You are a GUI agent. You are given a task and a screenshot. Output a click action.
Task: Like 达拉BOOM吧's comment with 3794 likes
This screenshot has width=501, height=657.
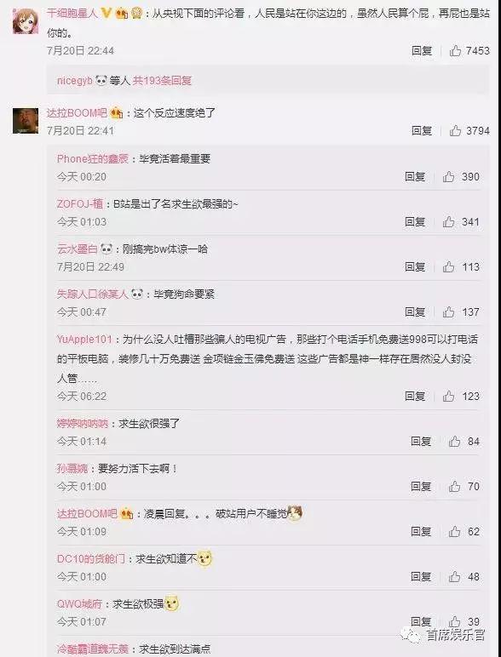coord(455,131)
